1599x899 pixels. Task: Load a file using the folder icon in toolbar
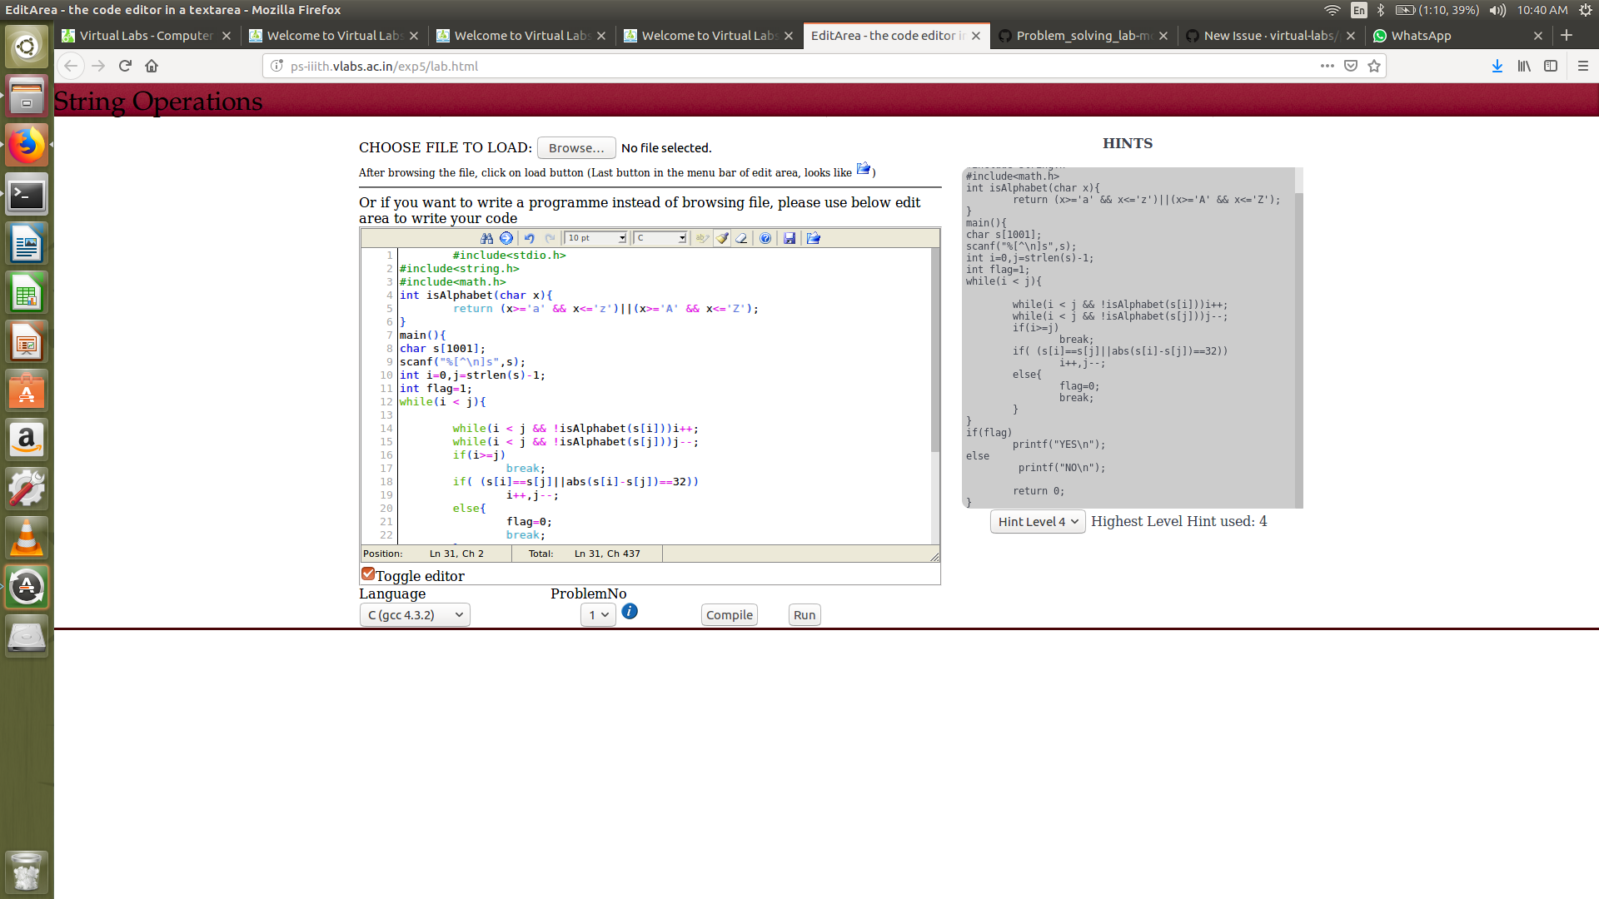(814, 238)
